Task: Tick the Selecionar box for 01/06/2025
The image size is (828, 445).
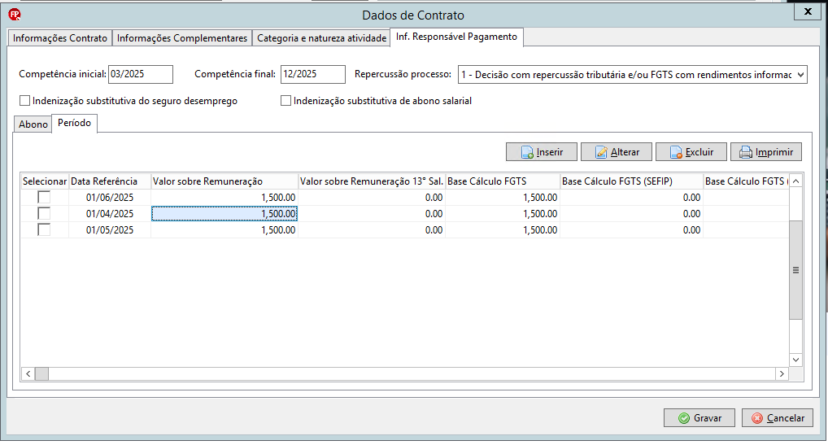Action: pyautogui.click(x=44, y=198)
